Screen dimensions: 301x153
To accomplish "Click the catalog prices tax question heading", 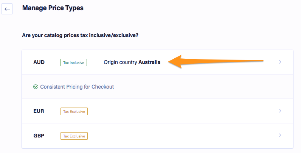I will pyautogui.click(x=80, y=35).
